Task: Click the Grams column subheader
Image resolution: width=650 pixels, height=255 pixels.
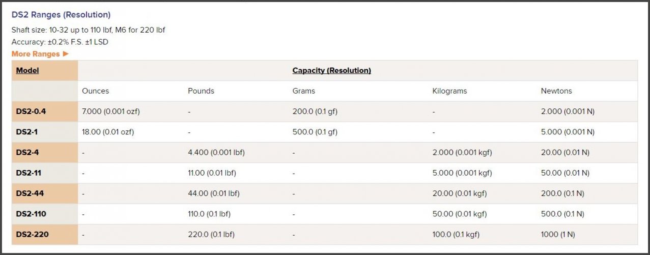Action: pos(303,91)
